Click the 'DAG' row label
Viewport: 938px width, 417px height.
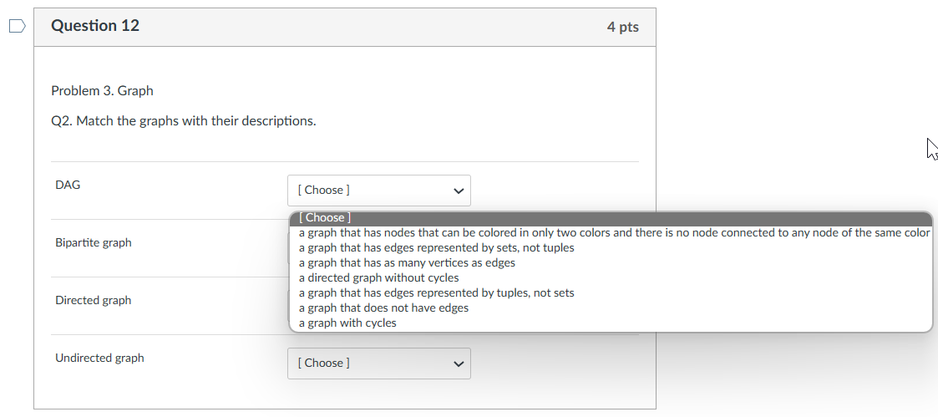(68, 185)
